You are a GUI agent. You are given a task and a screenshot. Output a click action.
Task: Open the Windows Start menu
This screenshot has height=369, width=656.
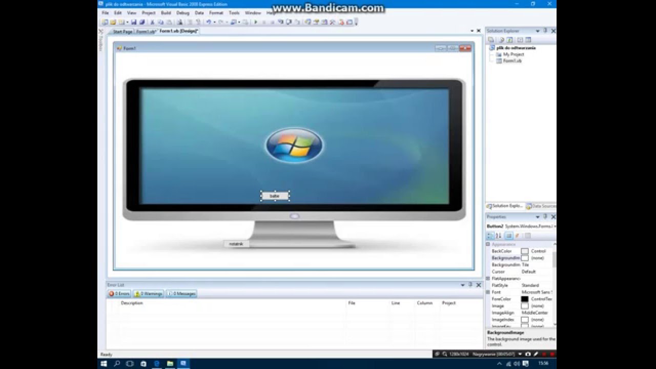[x=104, y=363]
